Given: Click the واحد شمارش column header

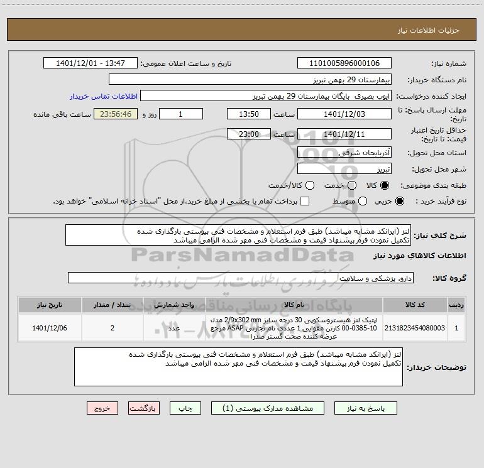Looking at the screenshot, I should 174,305.
